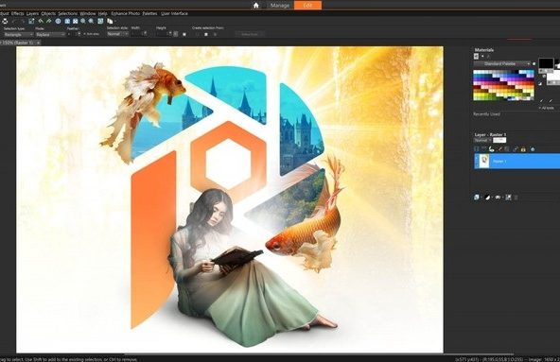The height and width of the screenshot is (362, 560).
Task: Open the Home tab icon
Action: 255,6
